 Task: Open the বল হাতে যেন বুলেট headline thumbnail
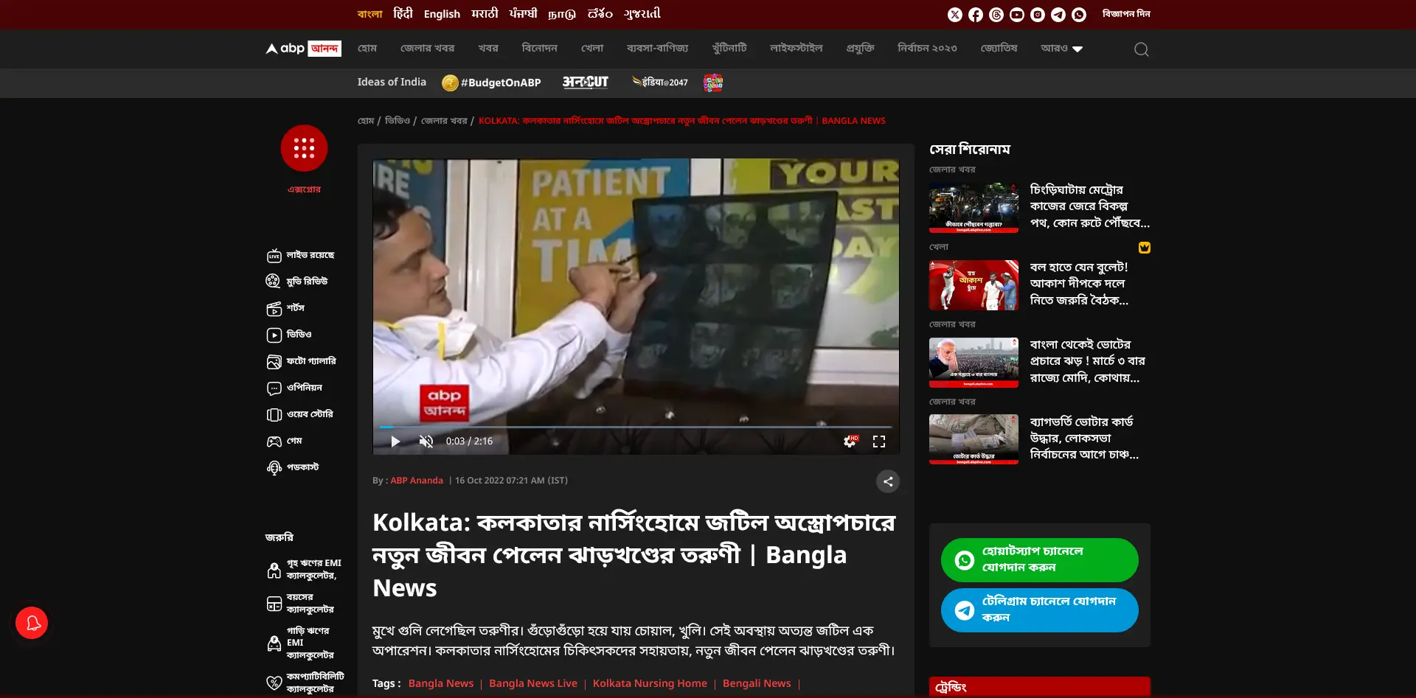[974, 285]
